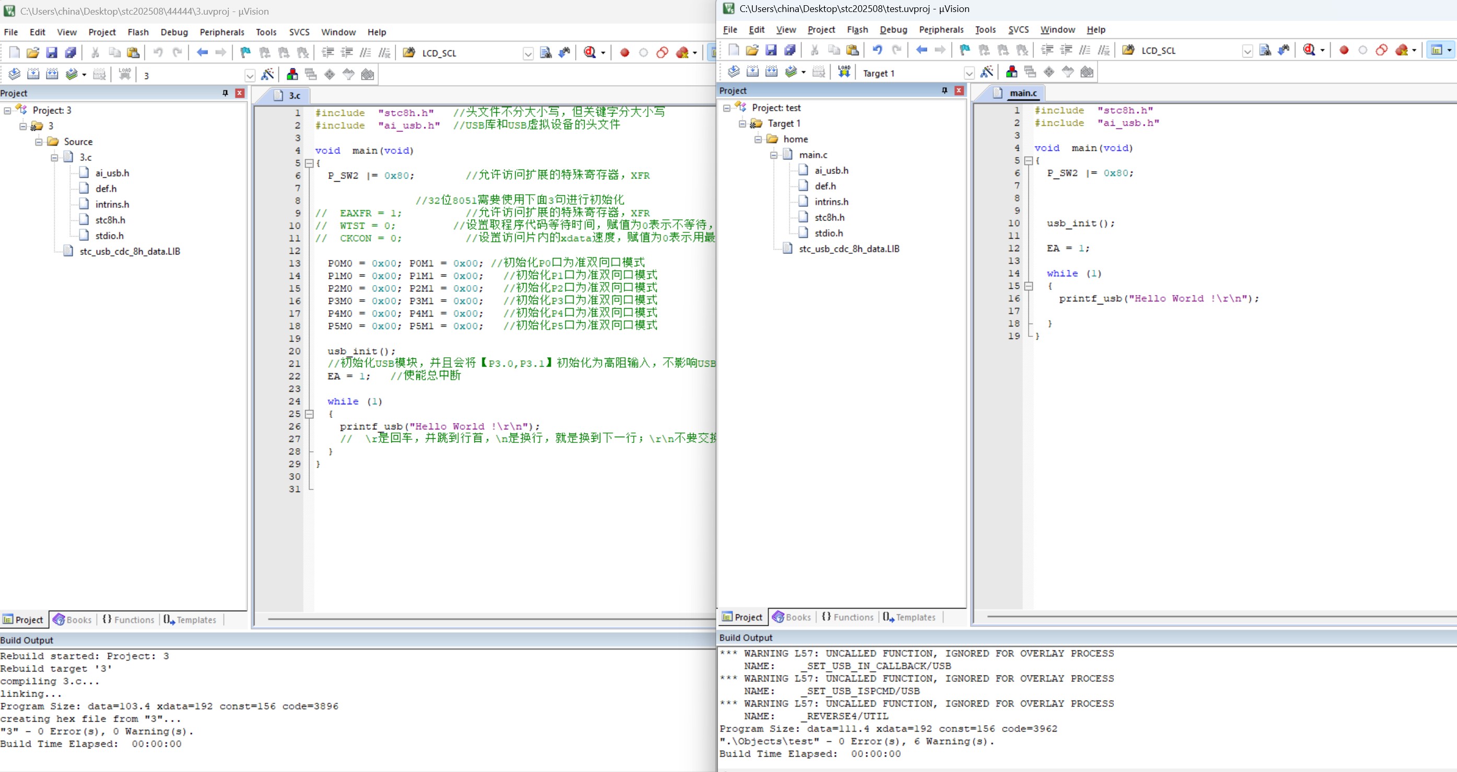Click Insert Breakpoint red dot in right window
Viewport: 1457px width, 772px height.
coord(1344,50)
